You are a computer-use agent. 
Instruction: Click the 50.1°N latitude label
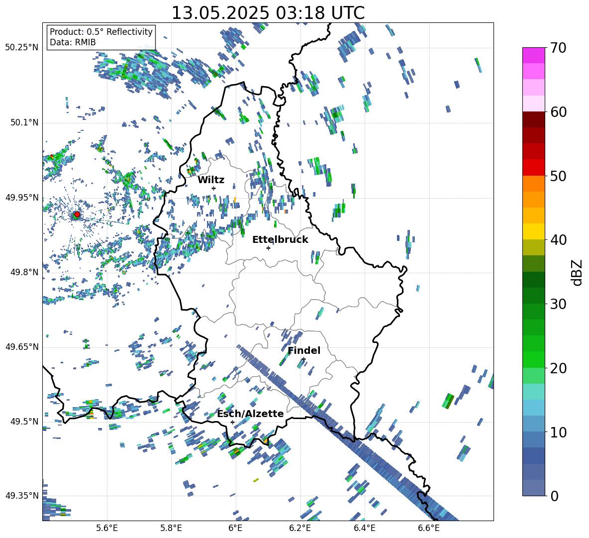point(24,122)
